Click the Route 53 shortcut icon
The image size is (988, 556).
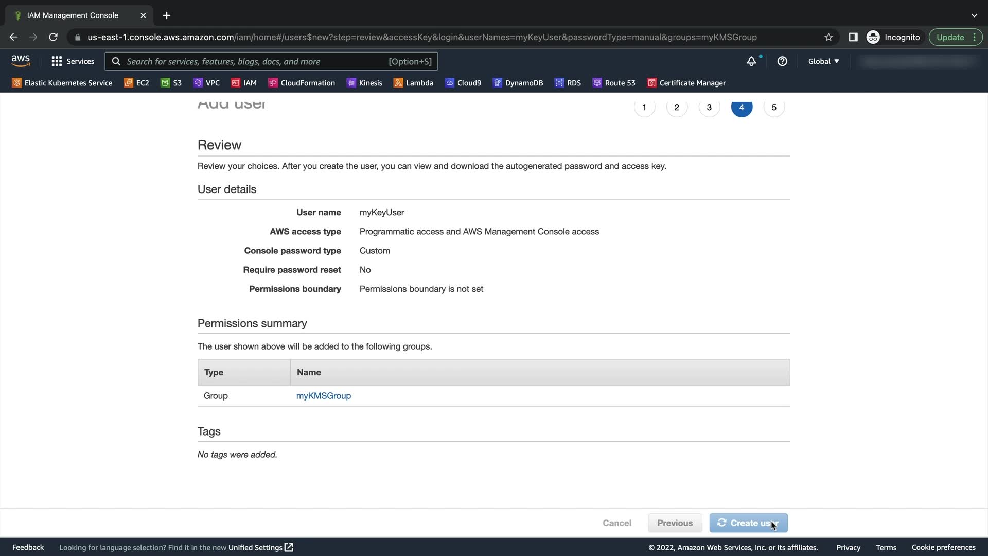(597, 83)
